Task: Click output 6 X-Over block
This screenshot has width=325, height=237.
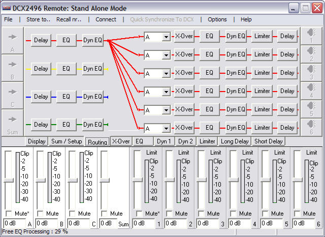Action: pos(184,128)
